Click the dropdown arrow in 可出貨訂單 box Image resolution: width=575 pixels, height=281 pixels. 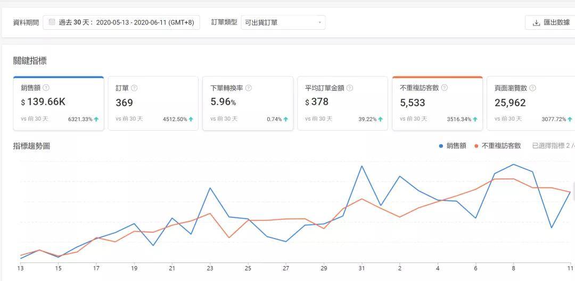coord(319,23)
